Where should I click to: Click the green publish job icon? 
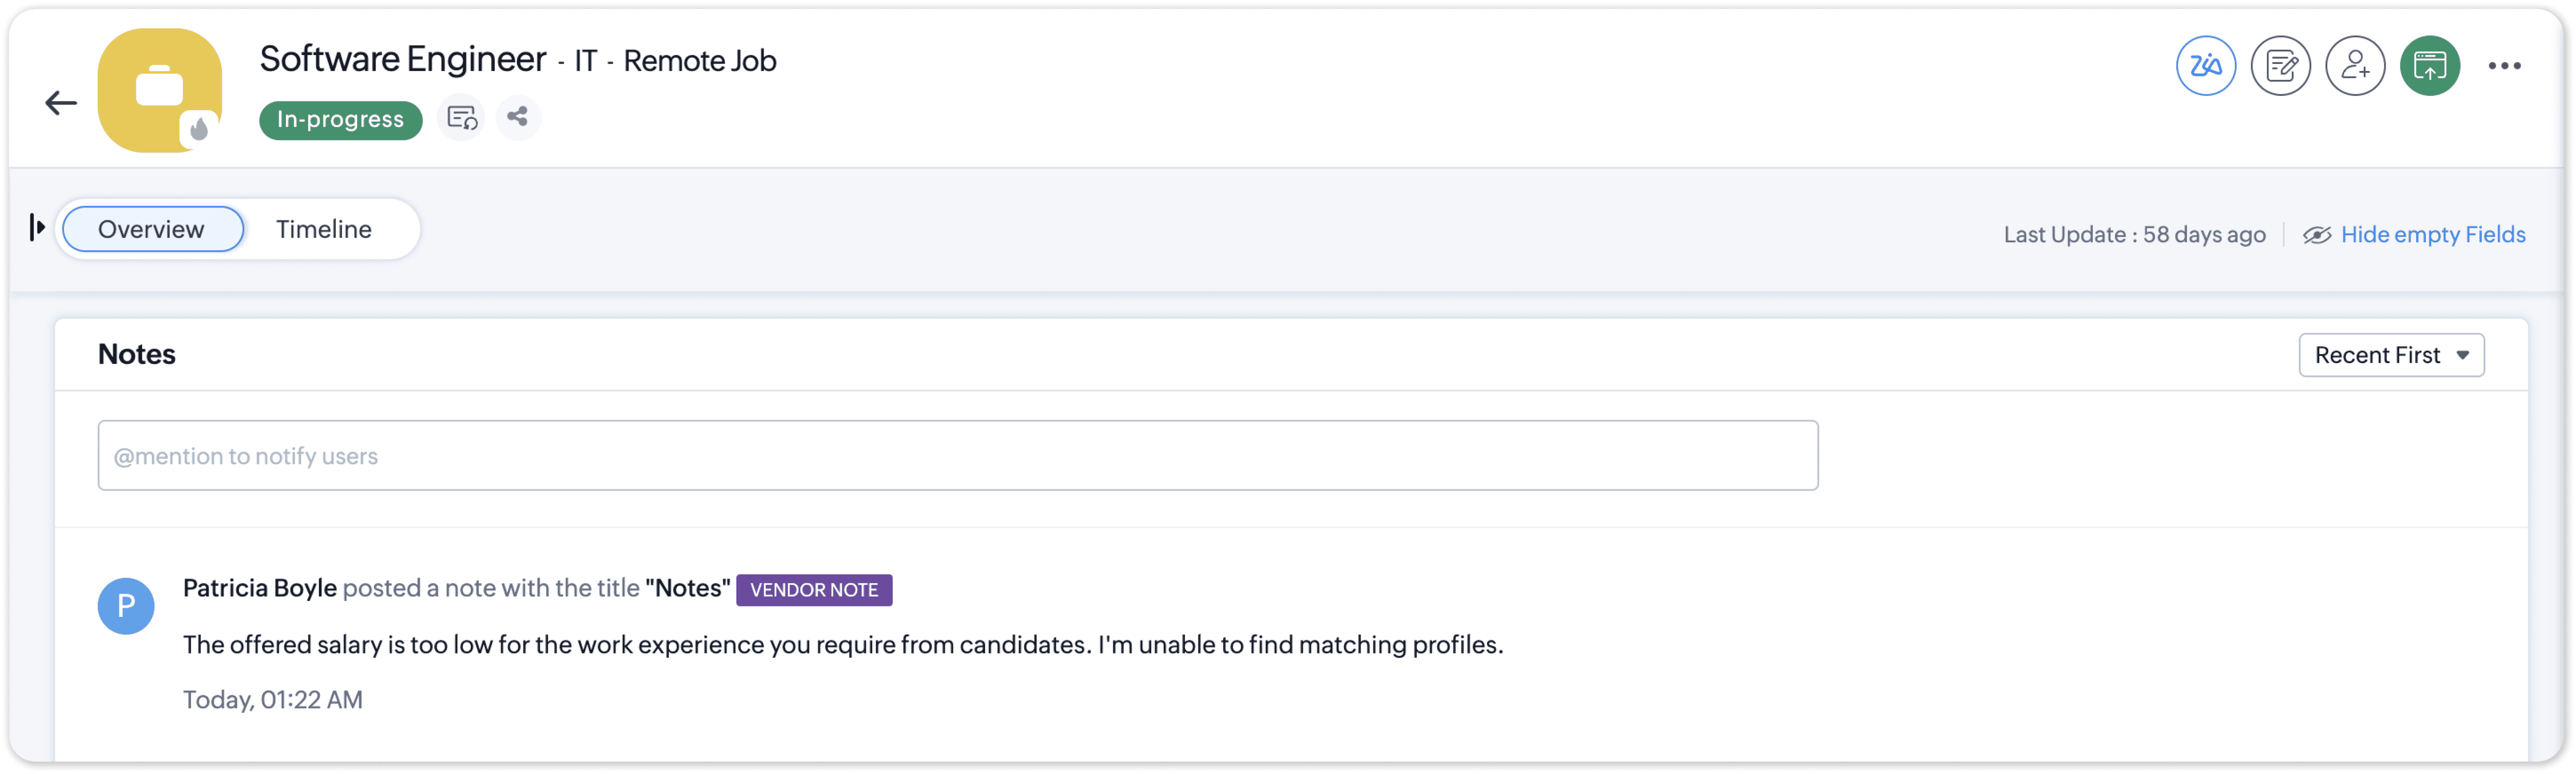pos(2430,66)
